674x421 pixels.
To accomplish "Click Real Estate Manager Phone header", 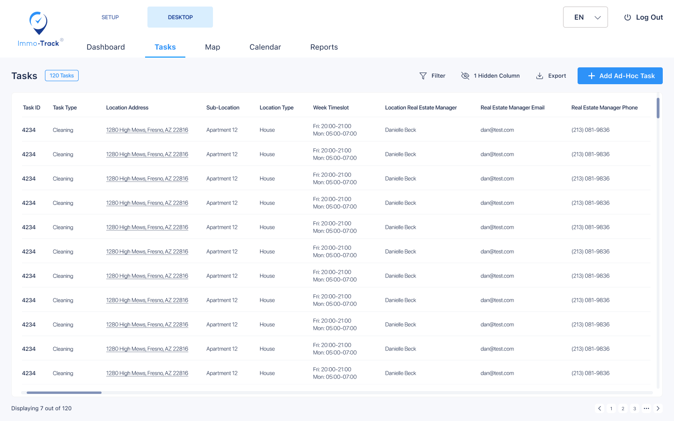I will pyautogui.click(x=605, y=108).
